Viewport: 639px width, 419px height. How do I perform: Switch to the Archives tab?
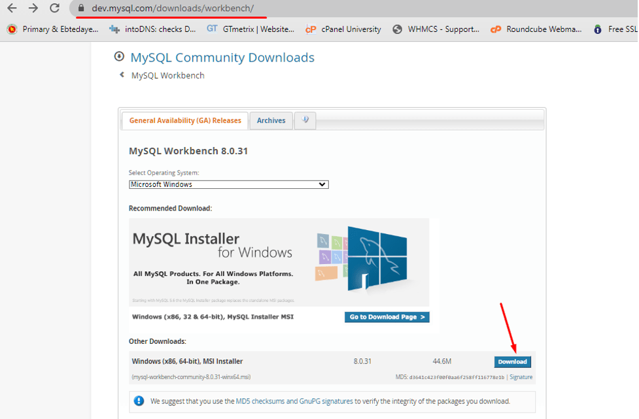(271, 120)
